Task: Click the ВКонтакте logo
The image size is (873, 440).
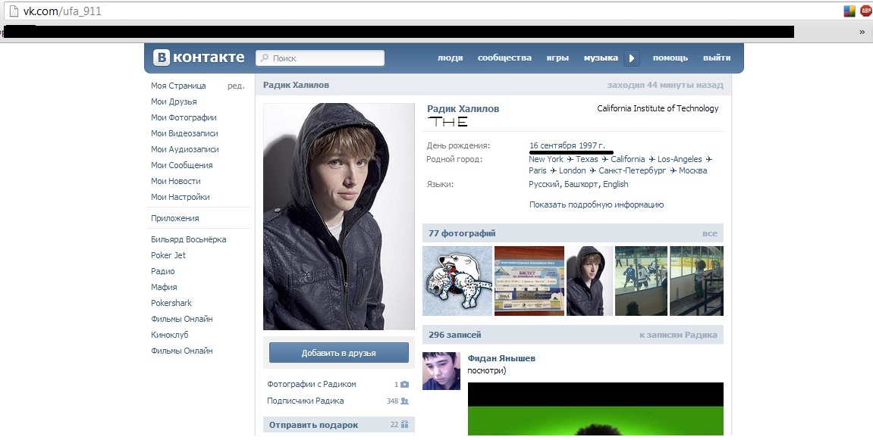Action: click(199, 58)
